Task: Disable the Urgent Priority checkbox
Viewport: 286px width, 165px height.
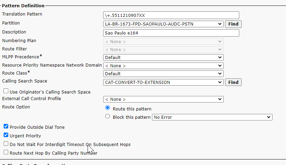Action: (x=6, y=135)
